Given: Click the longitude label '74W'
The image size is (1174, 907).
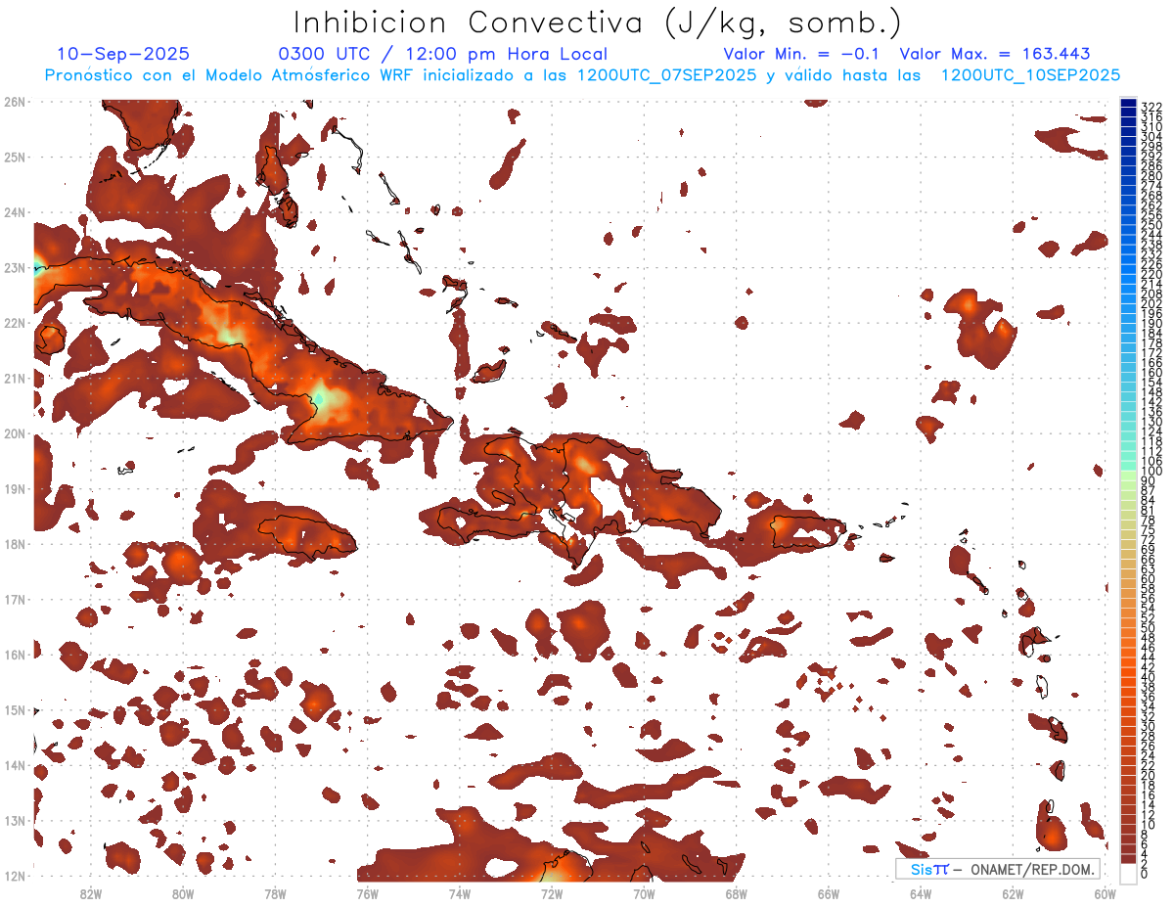Looking at the screenshot, I should [x=459, y=893].
